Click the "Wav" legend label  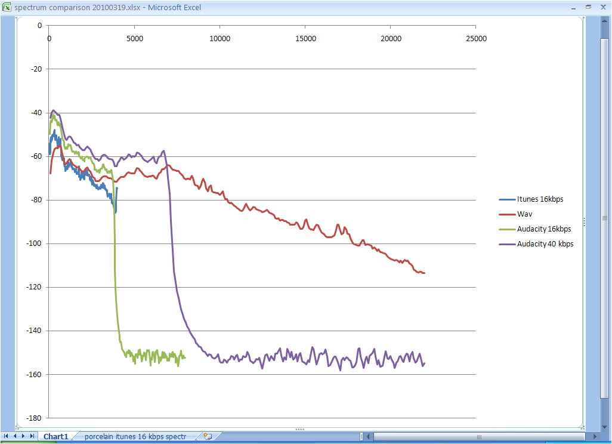(x=524, y=214)
